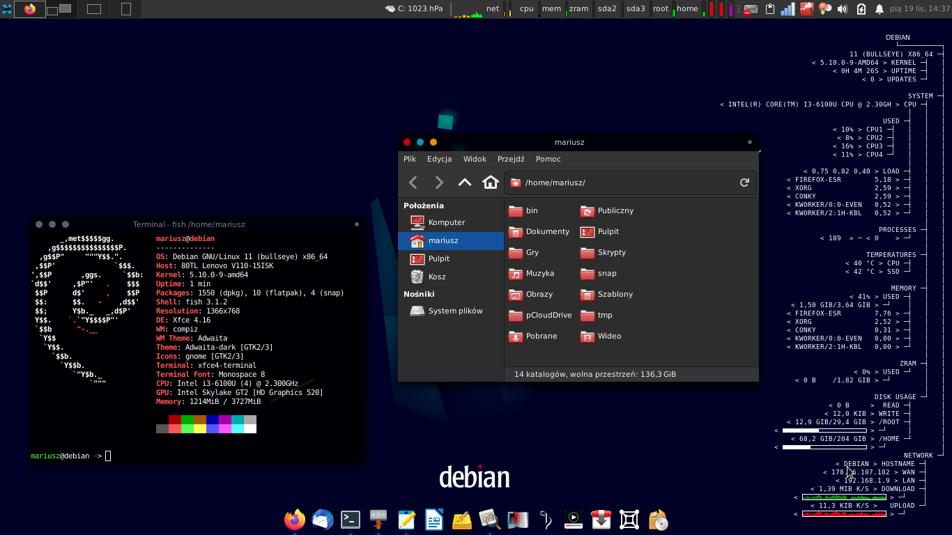Select the Muzyka folder

point(532,273)
